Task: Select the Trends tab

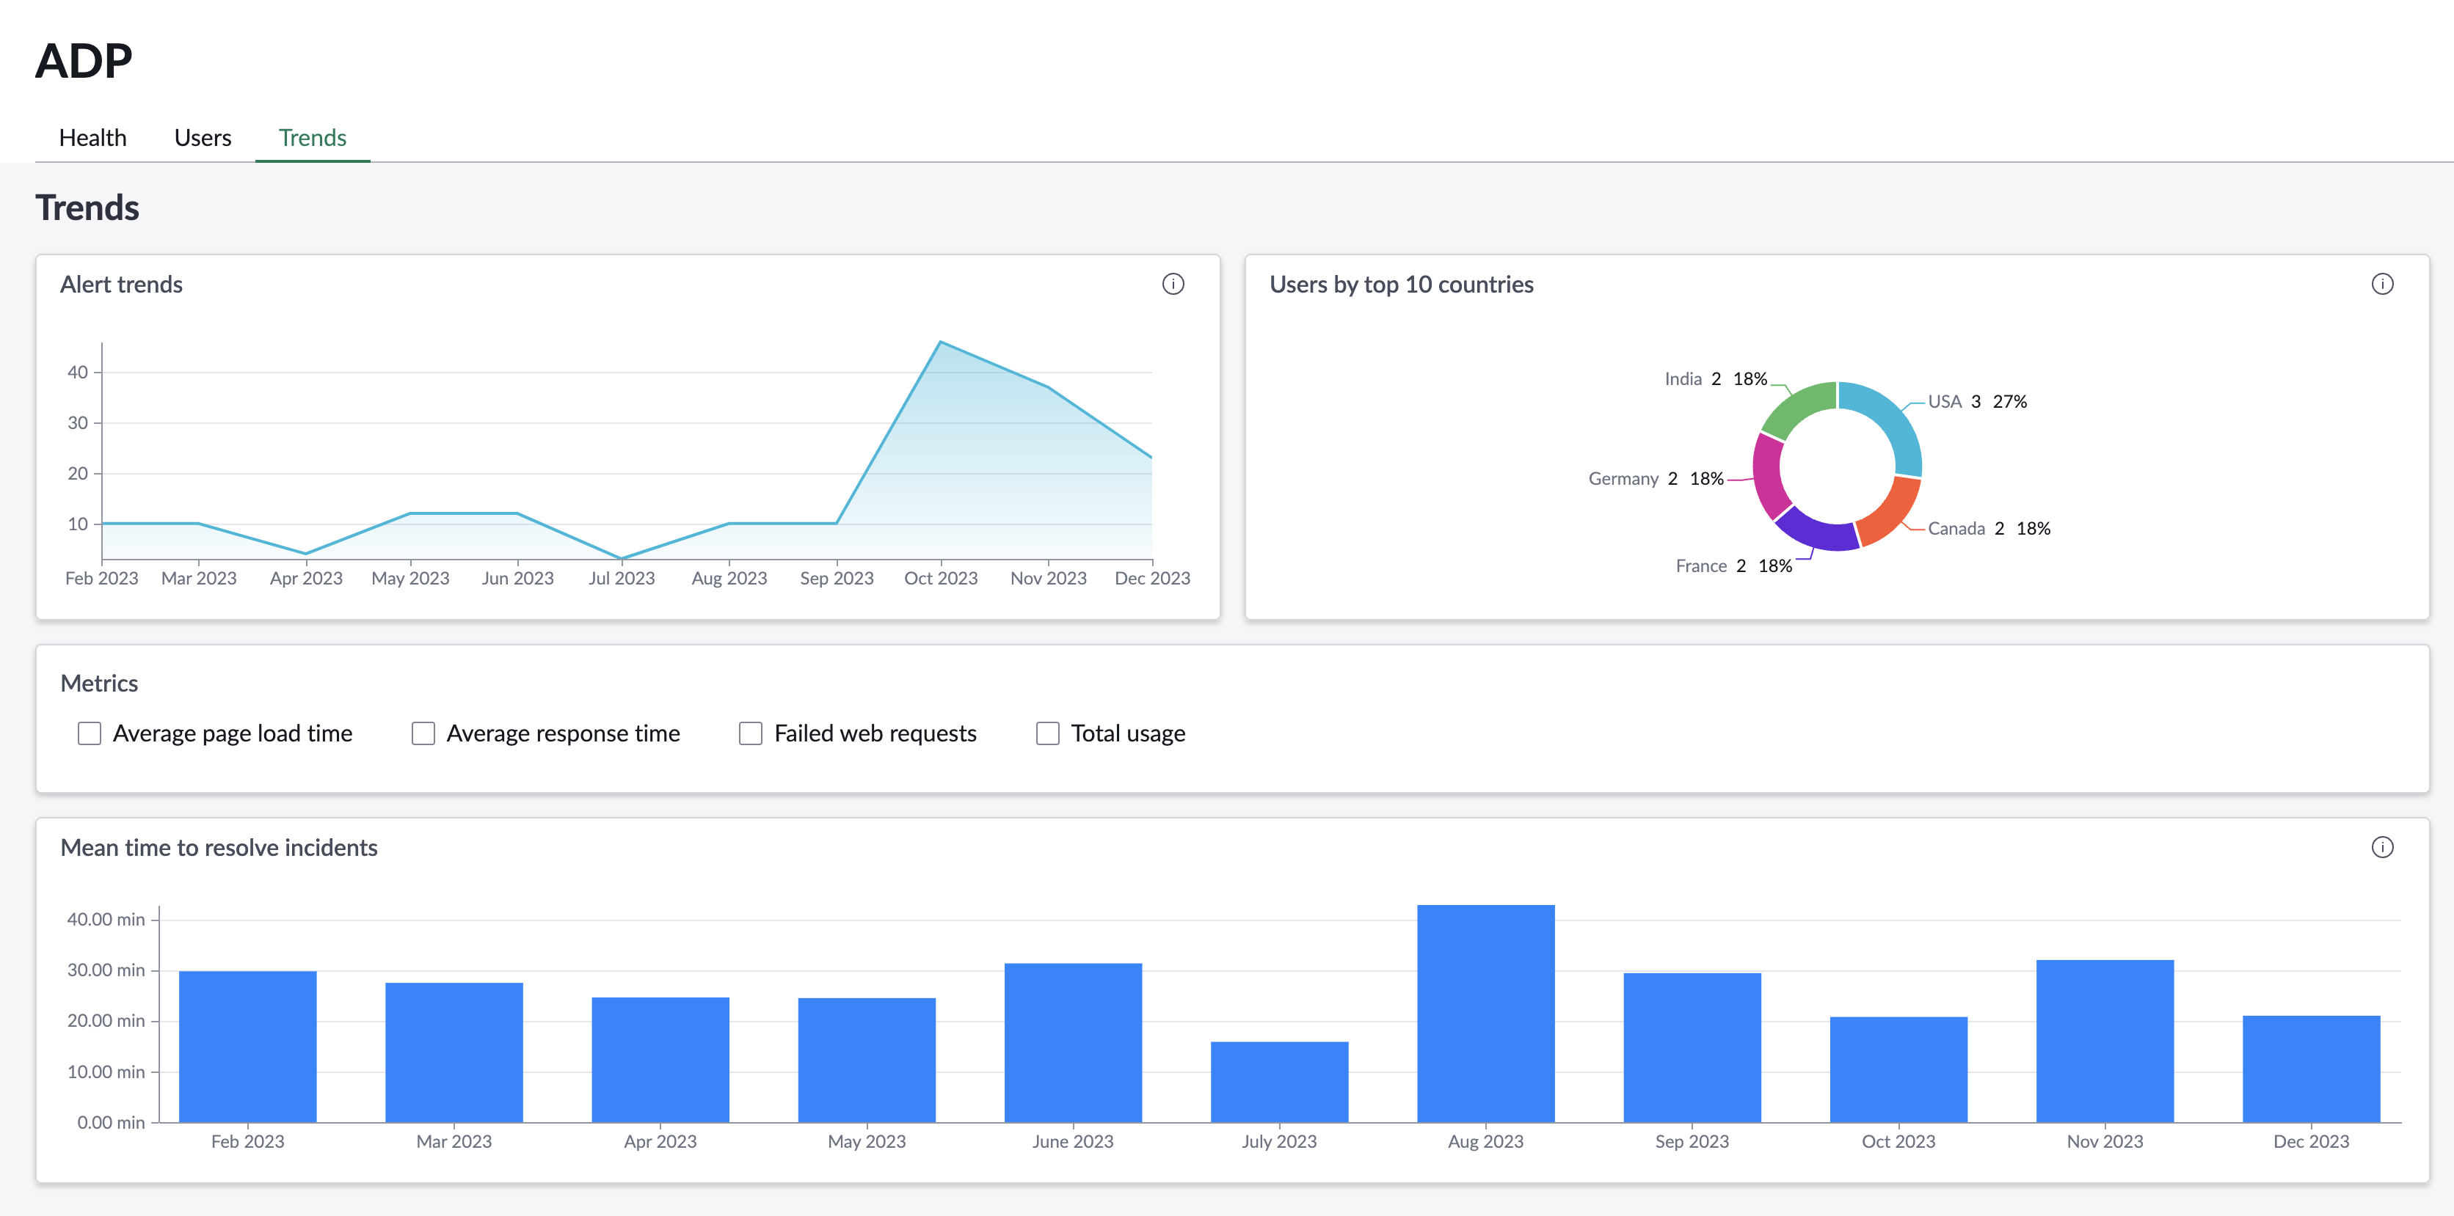Action: point(313,138)
